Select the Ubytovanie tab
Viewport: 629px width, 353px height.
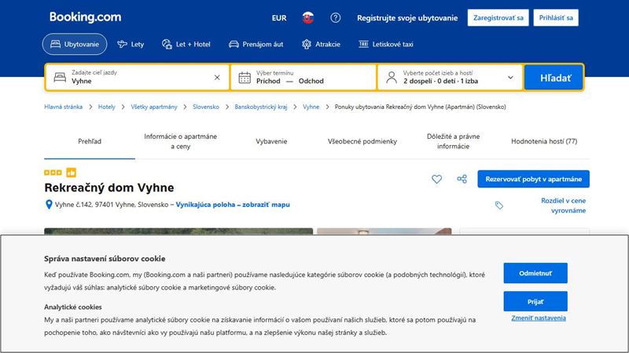(x=75, y=44)
